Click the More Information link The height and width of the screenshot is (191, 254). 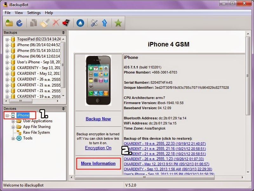pyautogui.click(x=98, y=163)
